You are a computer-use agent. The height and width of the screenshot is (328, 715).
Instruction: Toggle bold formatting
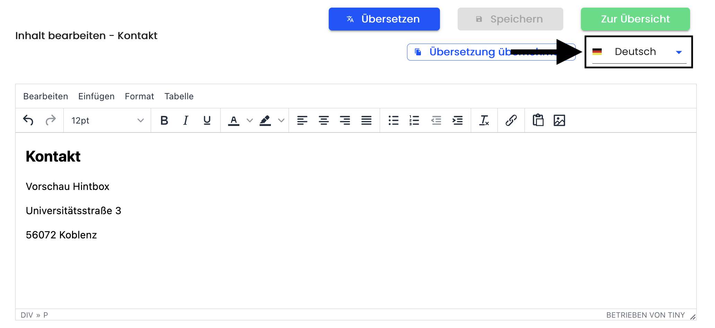coord(164,120)
